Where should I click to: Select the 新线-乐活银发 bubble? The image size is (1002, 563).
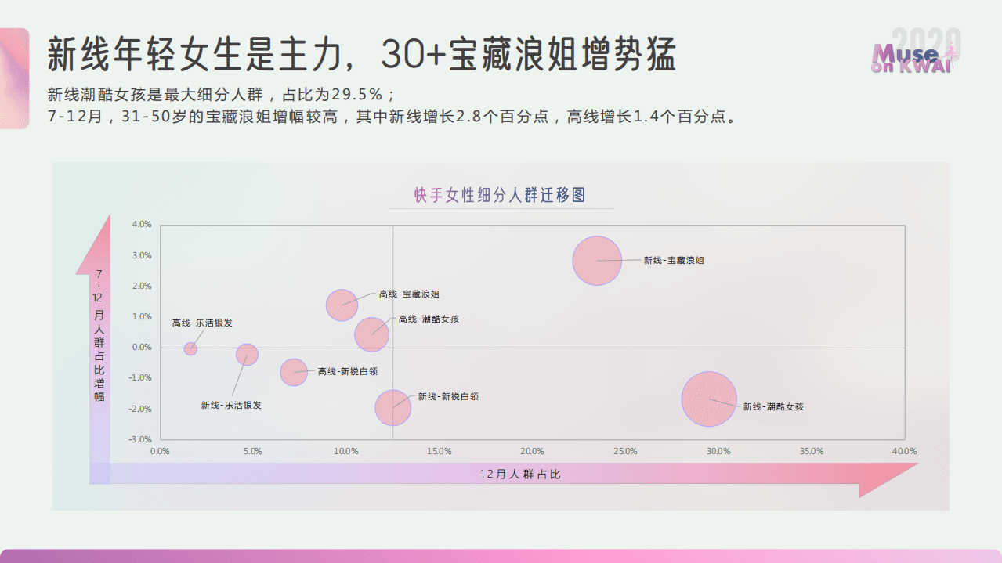[x=248, y=355]
